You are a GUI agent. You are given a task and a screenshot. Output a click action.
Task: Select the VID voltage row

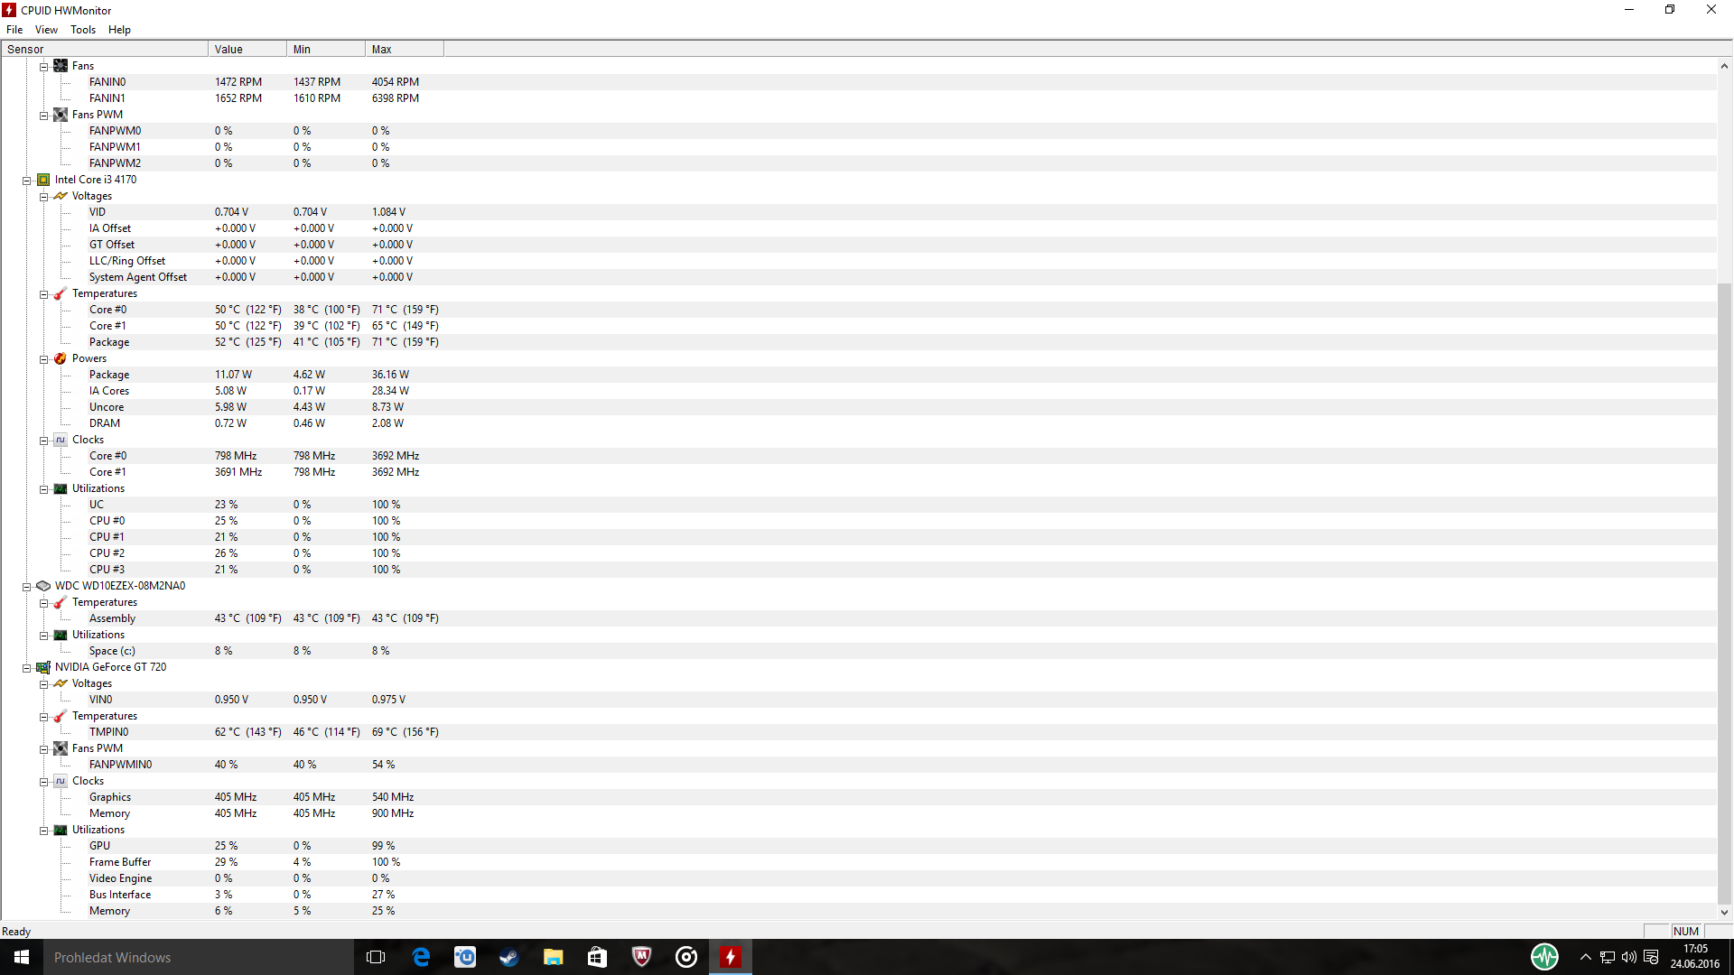858,212
